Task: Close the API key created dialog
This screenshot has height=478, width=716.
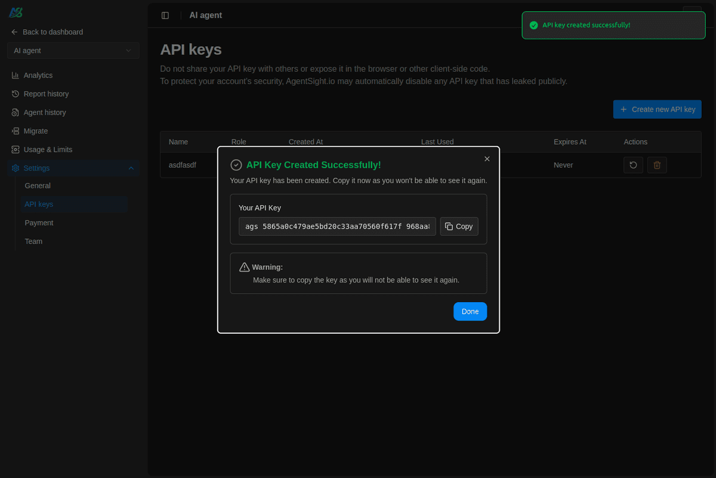Action: (x=487, y=159)
